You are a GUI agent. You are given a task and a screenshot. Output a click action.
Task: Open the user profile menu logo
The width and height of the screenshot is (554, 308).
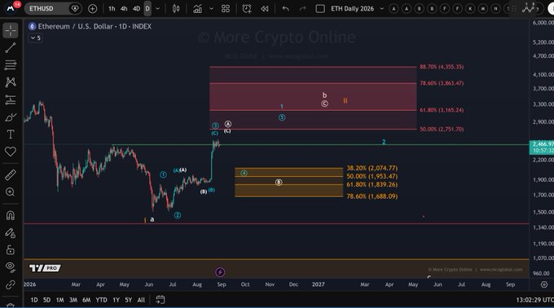[11, 8]
